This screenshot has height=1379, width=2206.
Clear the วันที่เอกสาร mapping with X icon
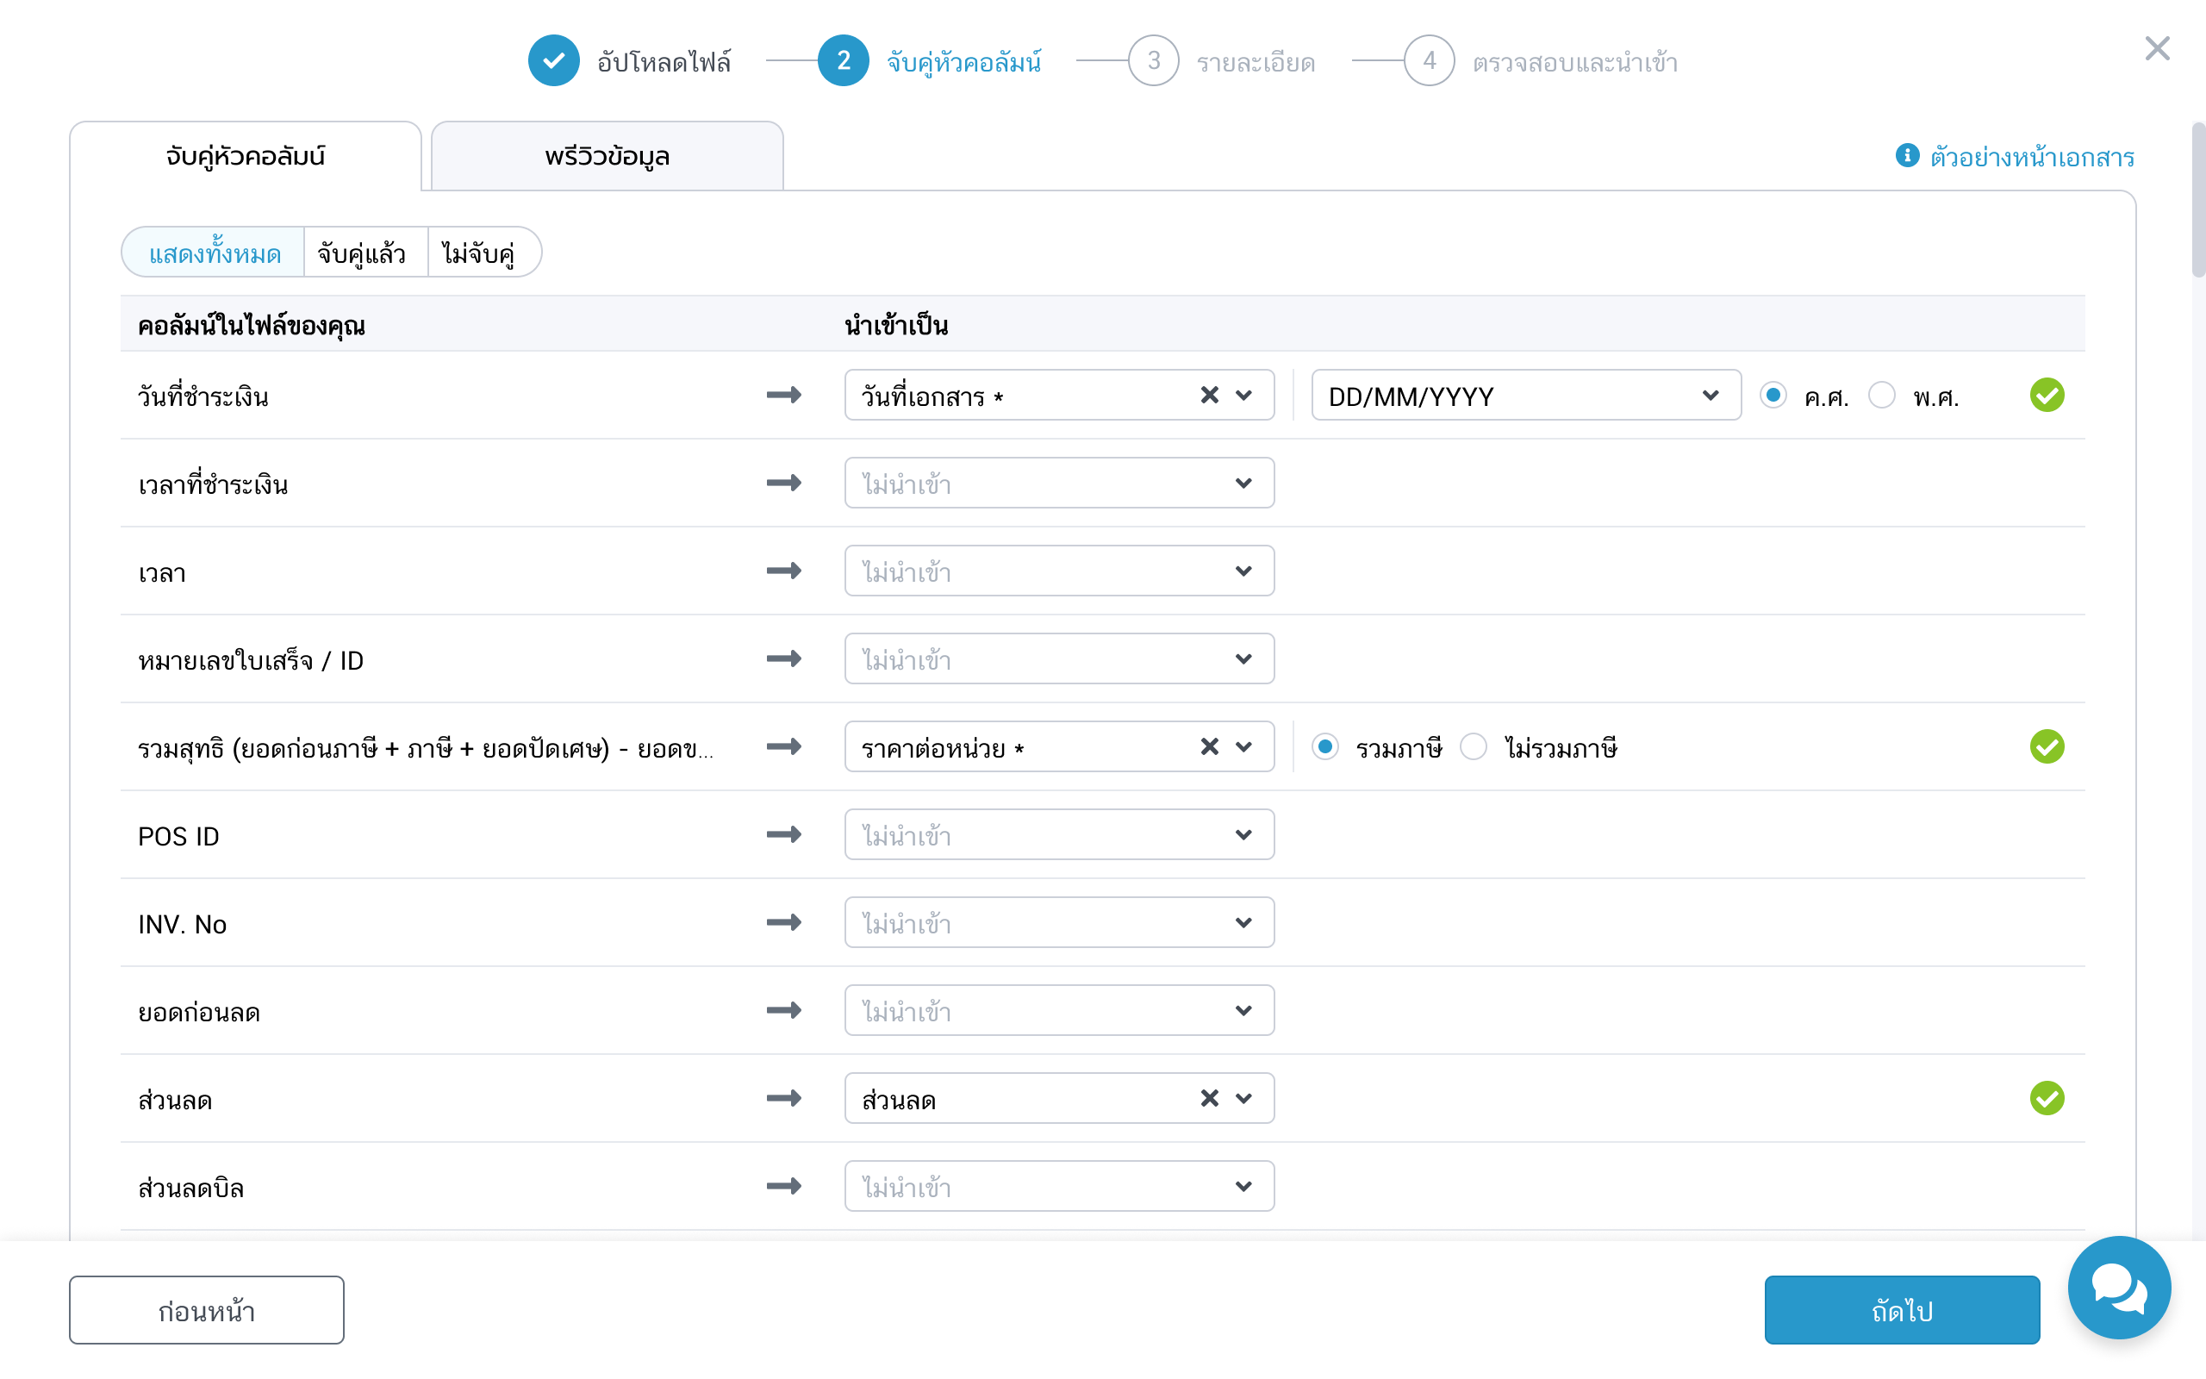click(1209, 395)
